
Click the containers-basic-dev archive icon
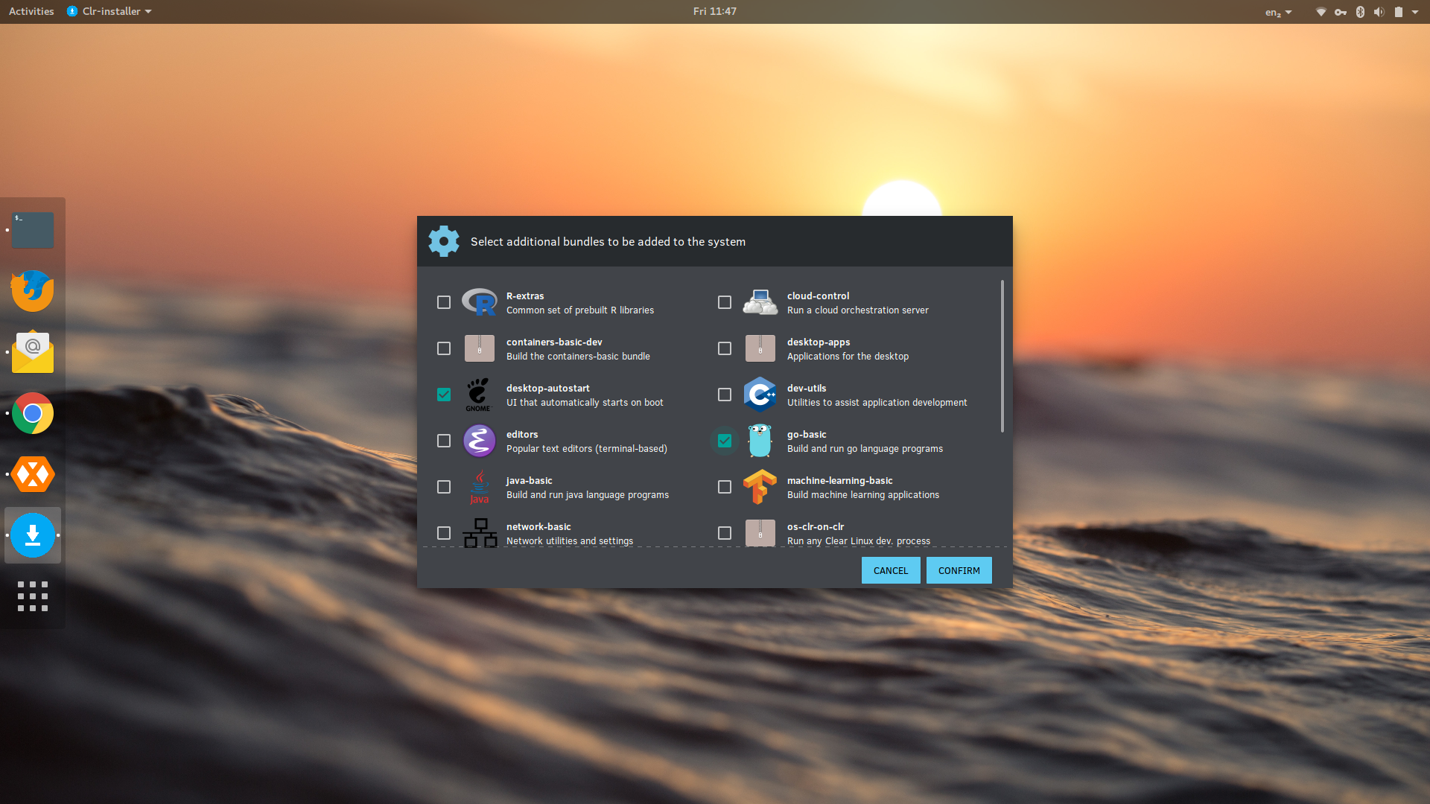479,348
